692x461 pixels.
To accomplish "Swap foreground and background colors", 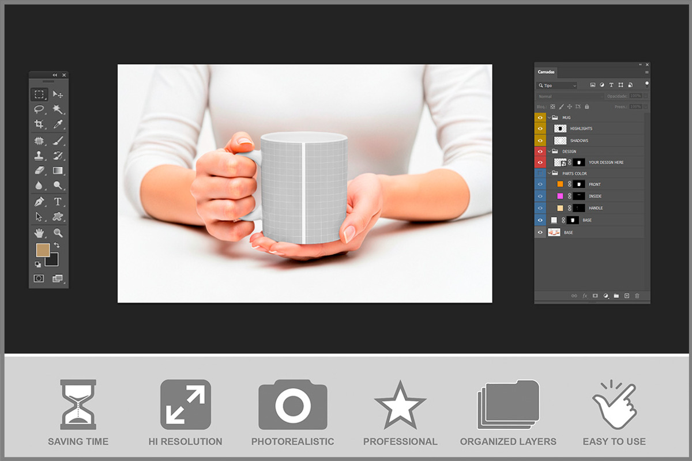I will 57,245.
